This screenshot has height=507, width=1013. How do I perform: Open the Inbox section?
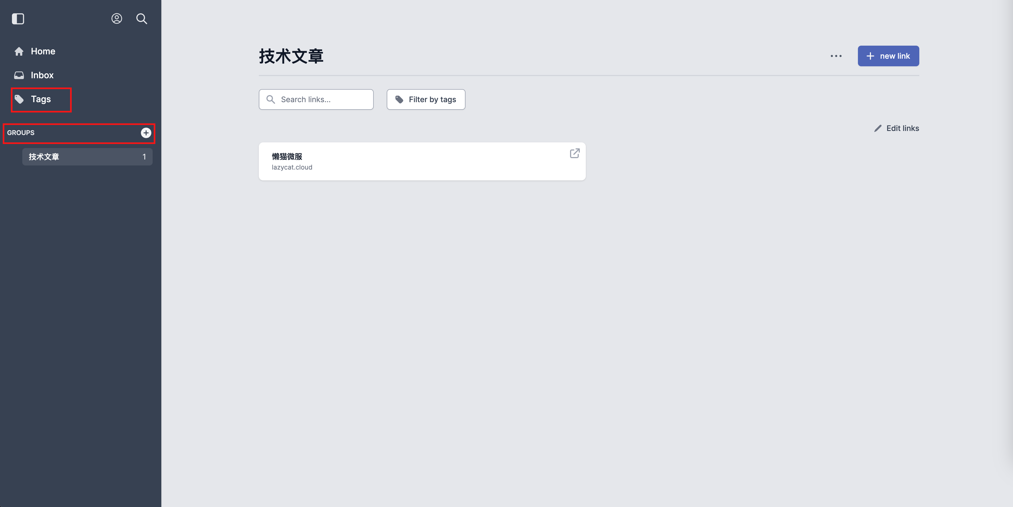(34, 75)
